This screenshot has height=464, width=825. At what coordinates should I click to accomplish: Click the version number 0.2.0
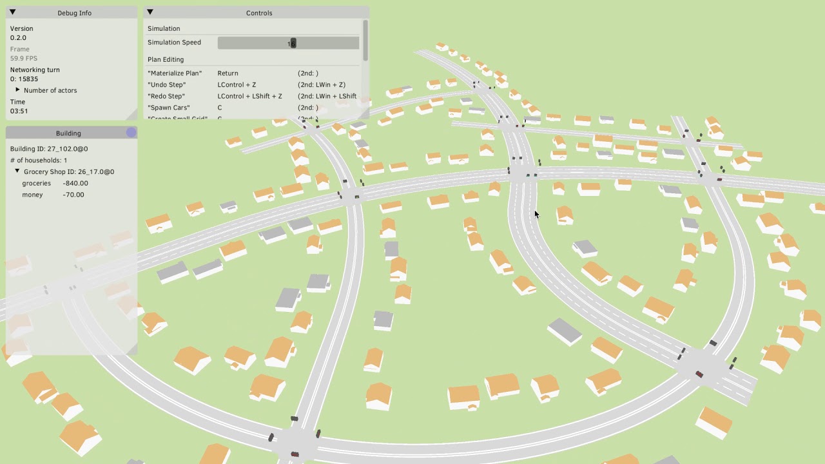pyautogui.click(x=19, y=38)
